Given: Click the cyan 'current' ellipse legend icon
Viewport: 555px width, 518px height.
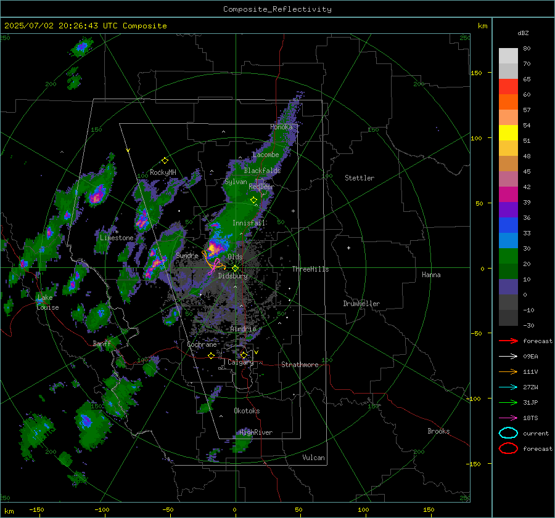Looking at the screenshot, I should (x=508, y=433).
